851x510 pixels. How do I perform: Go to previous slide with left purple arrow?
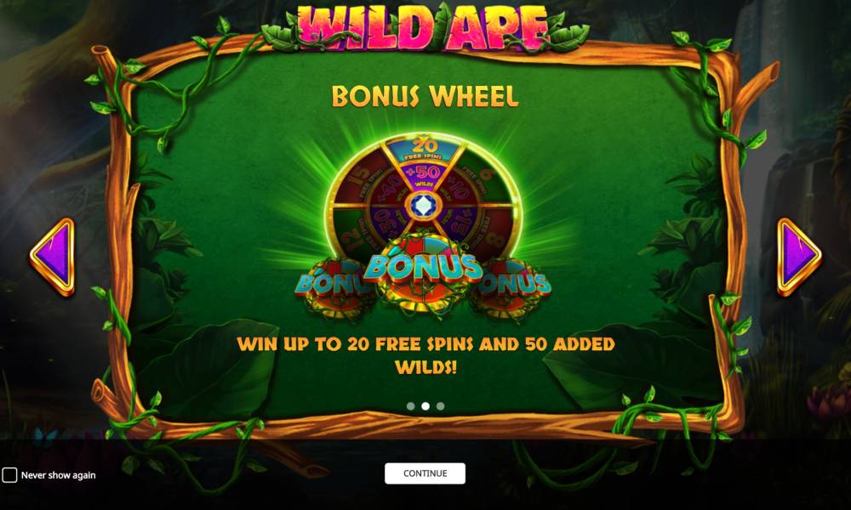(53, 257)
